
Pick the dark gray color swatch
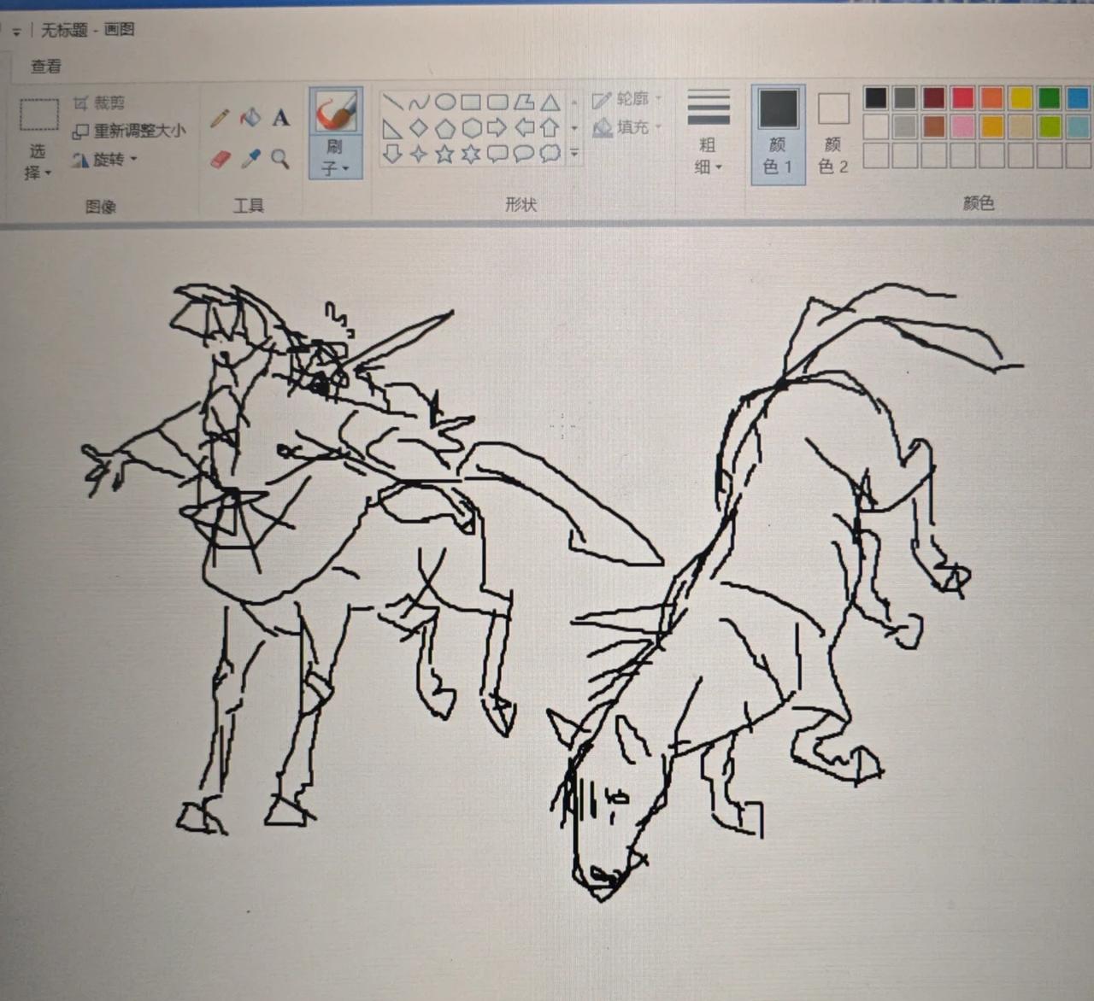[x=904, y=98]
